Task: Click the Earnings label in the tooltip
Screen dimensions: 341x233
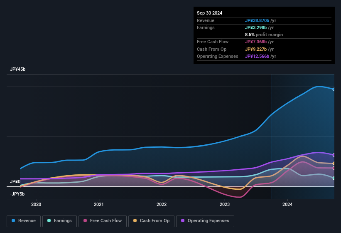Action: (x=206, y=27)
